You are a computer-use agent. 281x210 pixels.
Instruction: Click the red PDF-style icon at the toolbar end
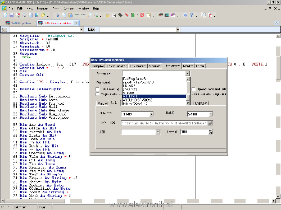tap(210, 15)
